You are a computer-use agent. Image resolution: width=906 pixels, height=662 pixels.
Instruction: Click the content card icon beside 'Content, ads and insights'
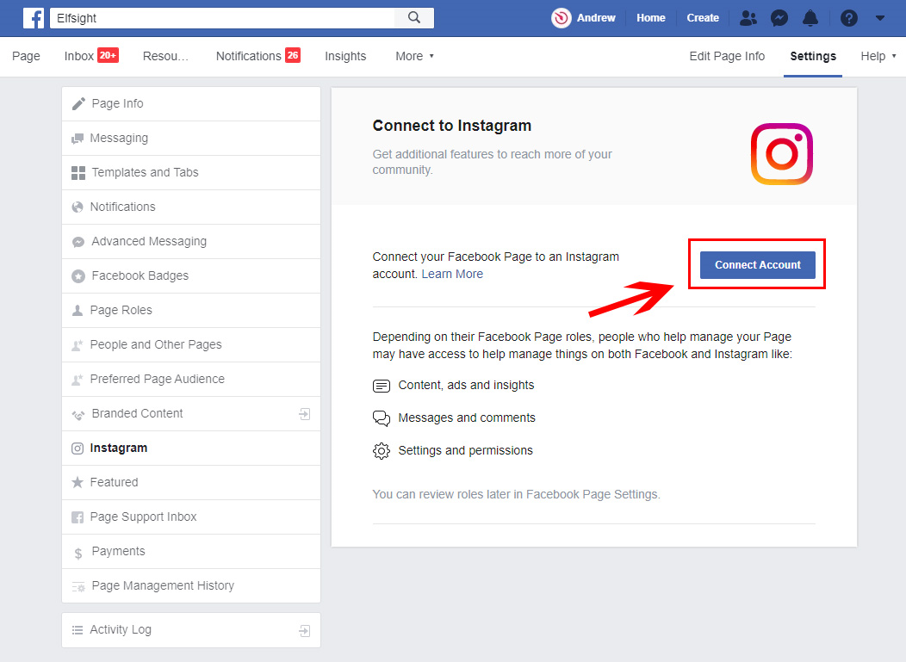(382, 386)
